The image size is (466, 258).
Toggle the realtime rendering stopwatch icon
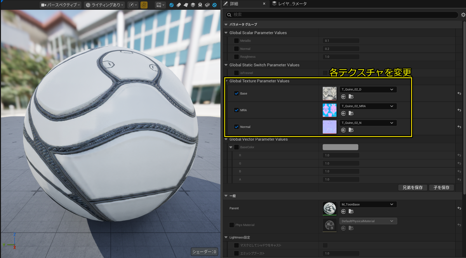click(x=144, y=5)
